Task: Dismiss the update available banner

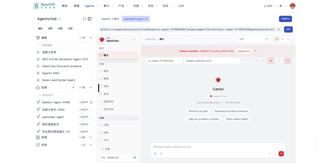Action: (x=255, y=51)
